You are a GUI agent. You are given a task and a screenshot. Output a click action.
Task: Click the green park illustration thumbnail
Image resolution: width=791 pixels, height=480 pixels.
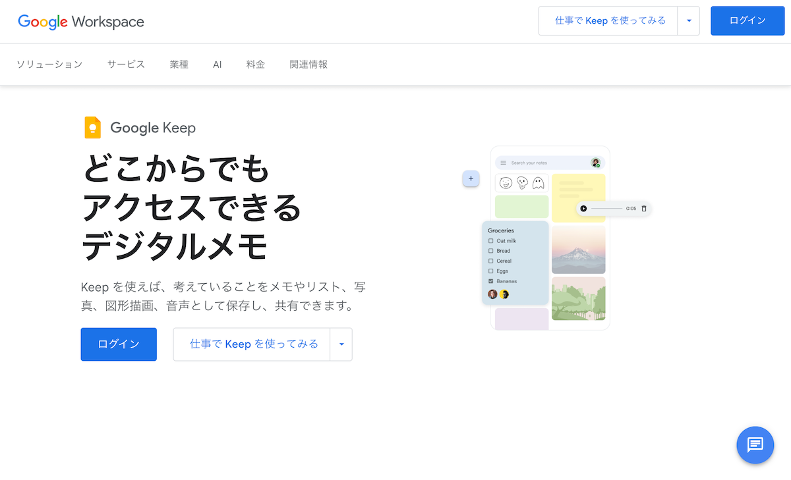tap(578, 299)
